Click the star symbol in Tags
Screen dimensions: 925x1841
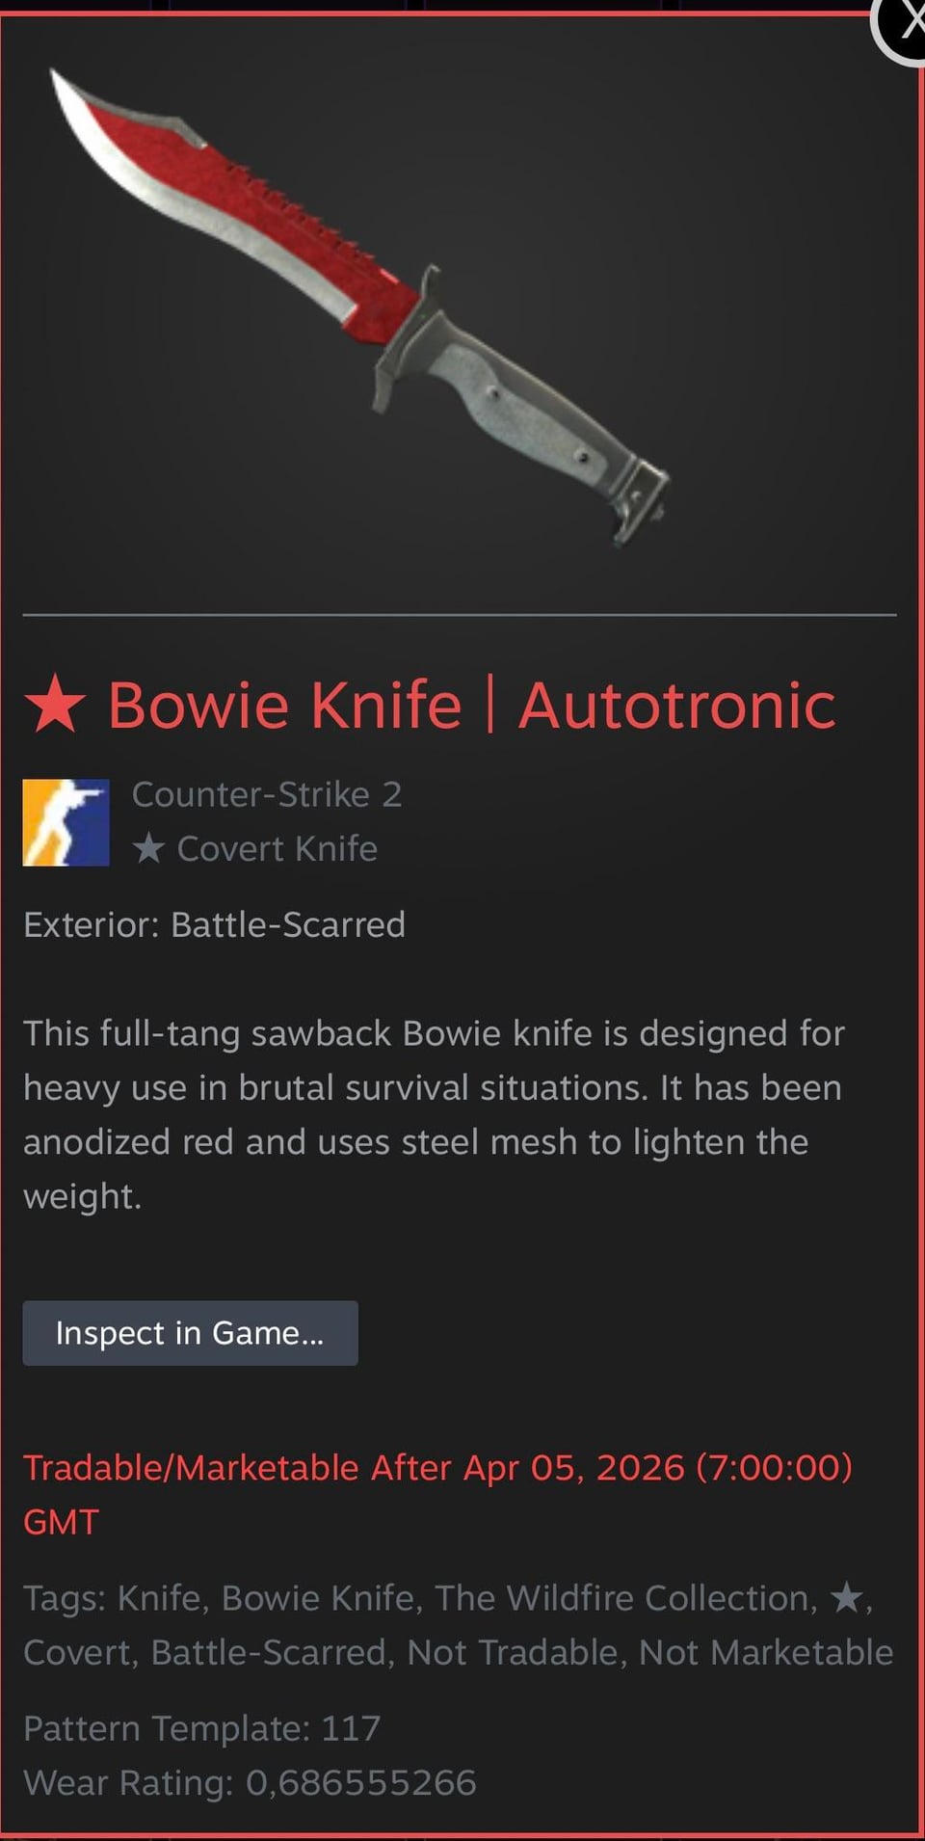click(x=846, y=1598)
